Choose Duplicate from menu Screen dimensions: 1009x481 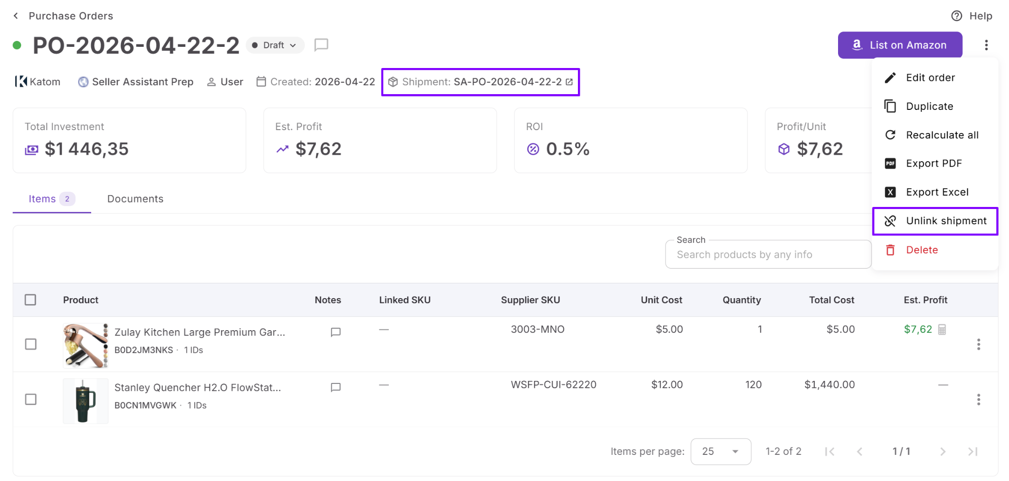[x=935, y=106]
